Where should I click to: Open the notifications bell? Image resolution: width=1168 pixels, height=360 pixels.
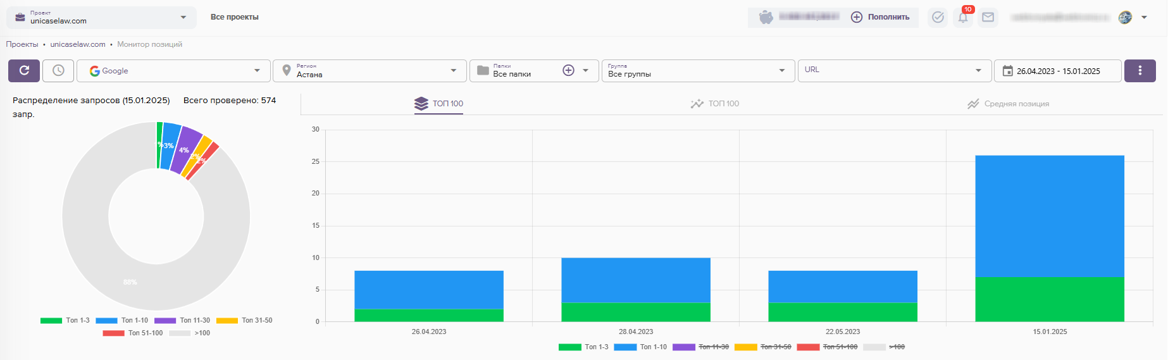pyautogui.click(x=963, y=18)
